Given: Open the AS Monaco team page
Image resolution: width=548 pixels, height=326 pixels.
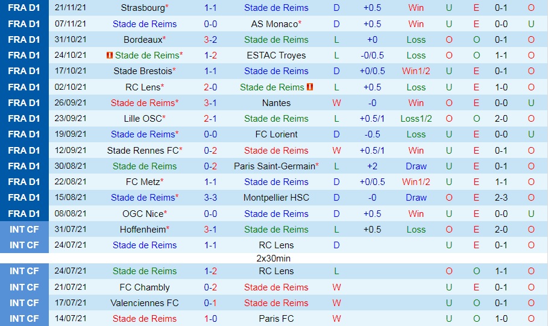Looking at the screenshot, I should [x=274, y=24].
